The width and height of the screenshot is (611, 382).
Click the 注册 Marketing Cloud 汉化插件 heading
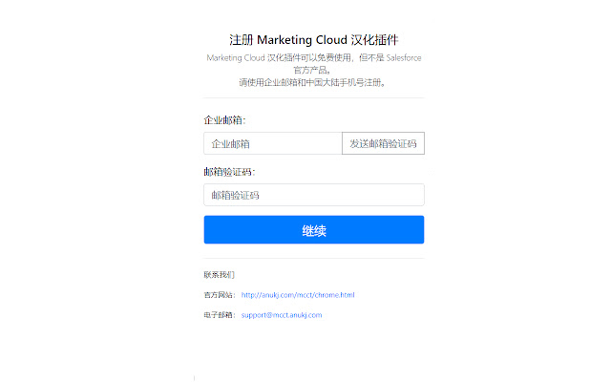(314, 40)
